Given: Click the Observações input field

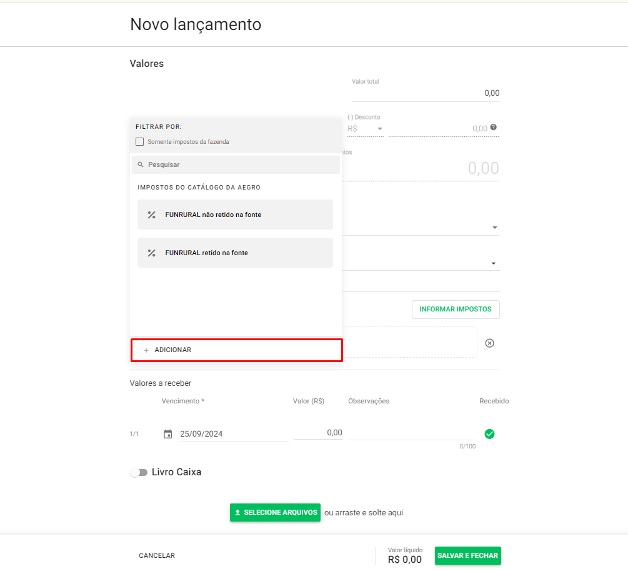Looking at the screenshot, I should point(411,433).
